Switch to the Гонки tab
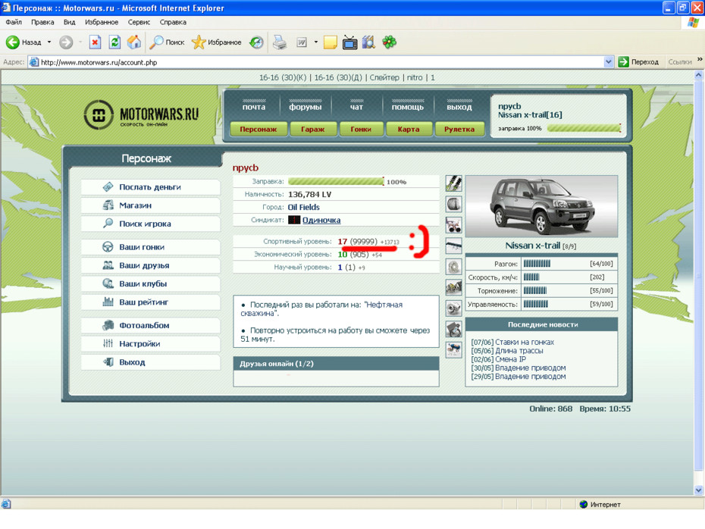The image size is (705, 529). (361, 129)
